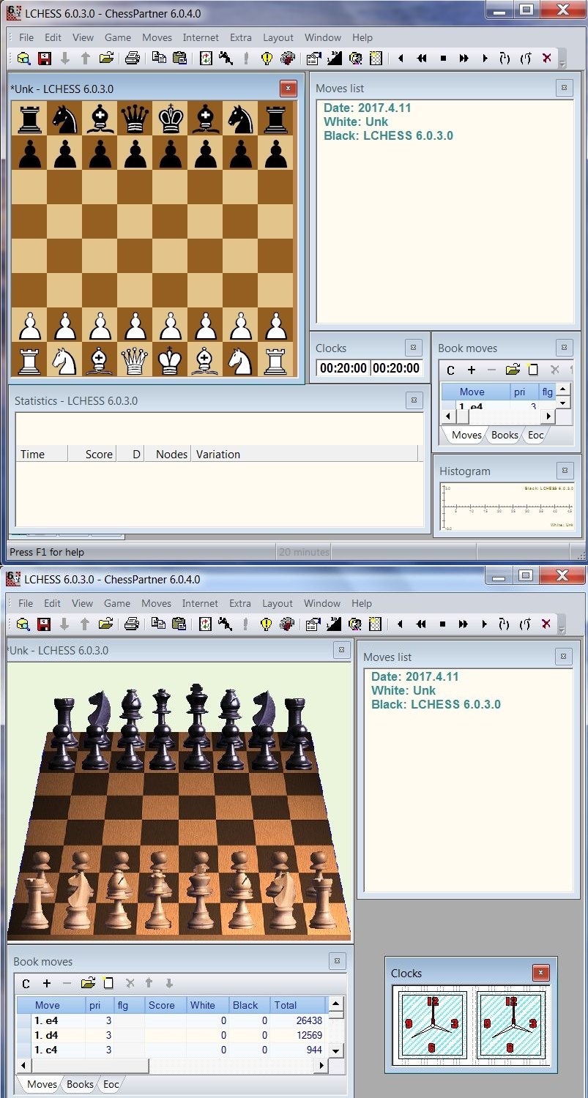This screenshot has height=1098, width=588.
Task: Click the red X icon in the 2D-board window toolbar
Action: (546, 59)
